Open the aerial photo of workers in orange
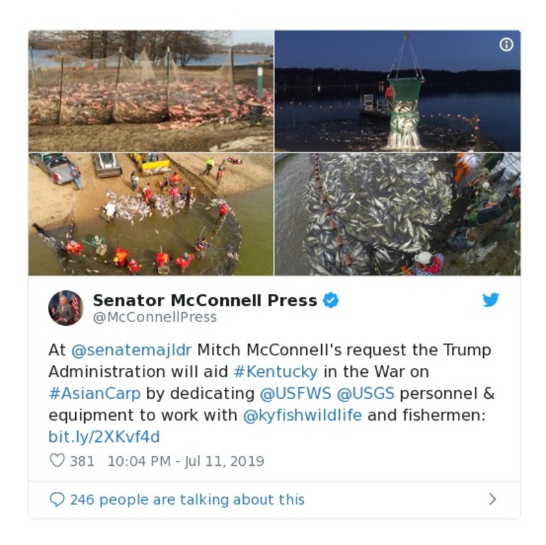The width and height of the screenshot is (546, 545). [x=151, y=214]
